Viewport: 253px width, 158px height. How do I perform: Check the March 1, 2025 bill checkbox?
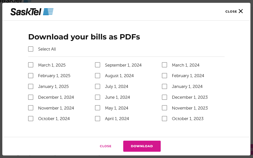click(31, 65)
